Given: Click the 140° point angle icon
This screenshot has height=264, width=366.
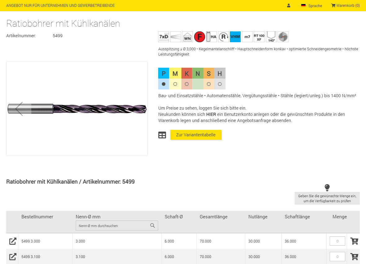Looking at the screenshot, I should [271, 37].
